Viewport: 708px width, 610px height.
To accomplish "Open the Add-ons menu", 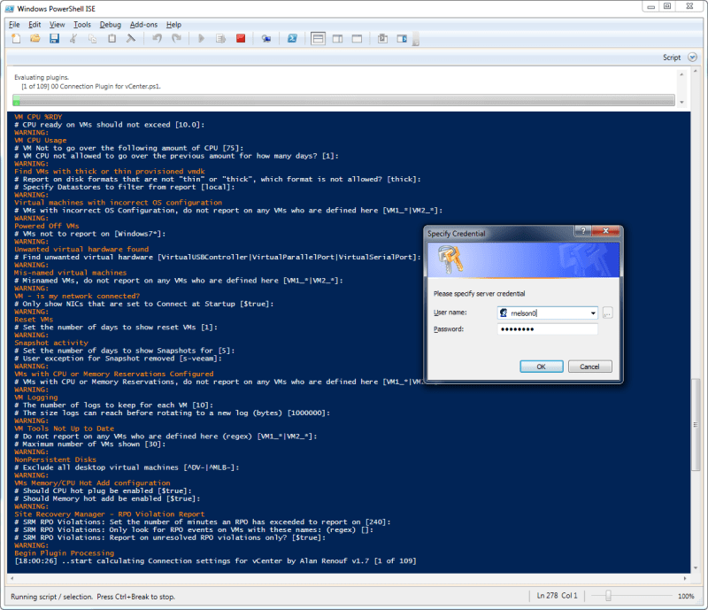I will [142, 24].
